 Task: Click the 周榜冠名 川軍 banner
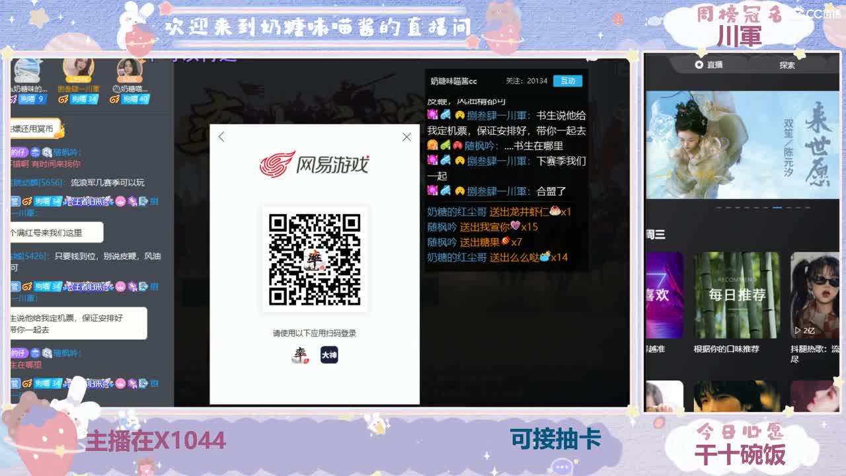[x=739, y=26]
